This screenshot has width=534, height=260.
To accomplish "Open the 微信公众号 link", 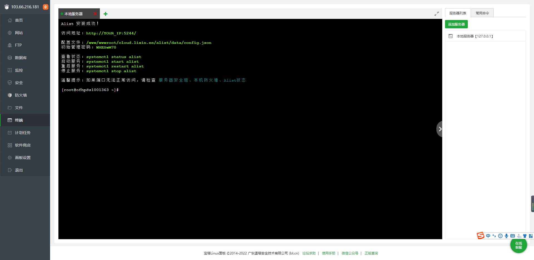I will [x=350, y=253].
